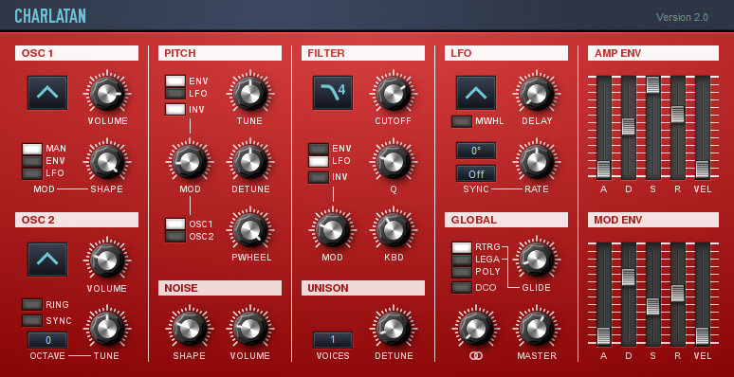Click Mod Env Release slider handle
This screenshot has height=377, width=734.
pos(678,294)
